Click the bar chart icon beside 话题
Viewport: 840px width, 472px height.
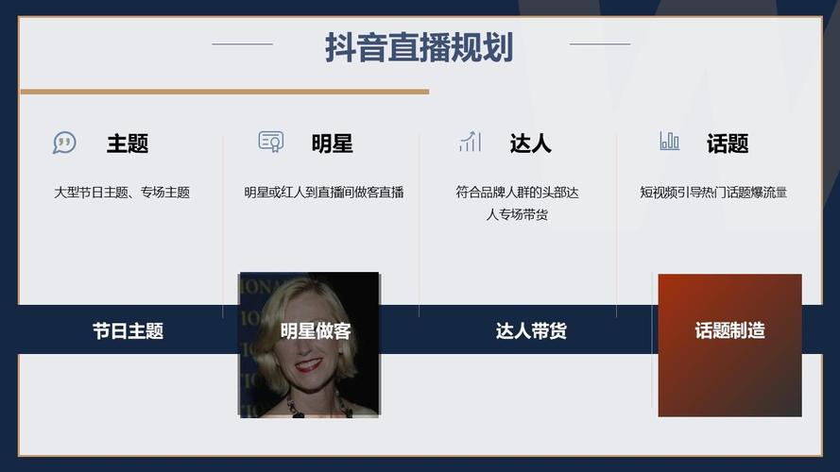669,142
